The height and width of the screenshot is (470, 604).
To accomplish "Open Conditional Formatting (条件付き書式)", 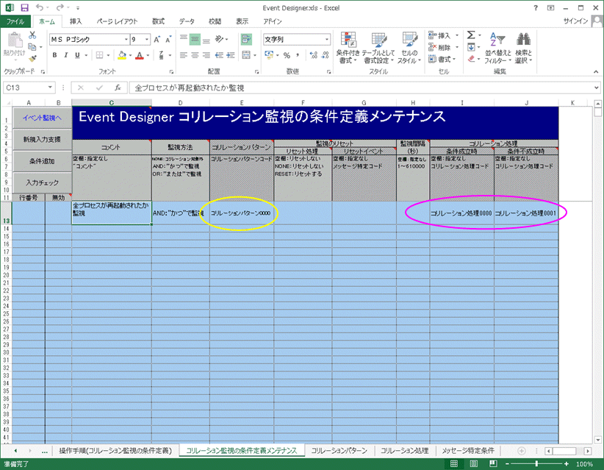I will [x=348, y=48].
